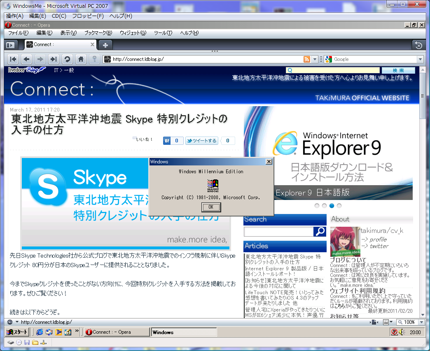Click the Virtual PC shared folder icon
The image size is (430, 351).
click(35, 342)
